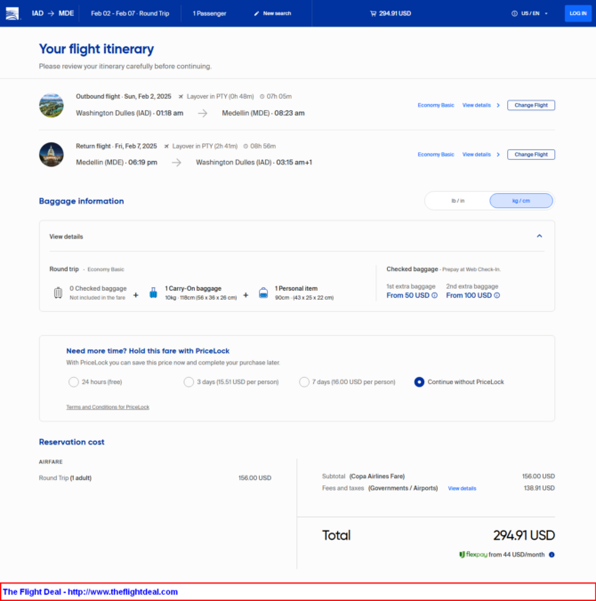Collapse baggage View details chevron
This screenshot has width=596, height=601.
tap(539, 236)
